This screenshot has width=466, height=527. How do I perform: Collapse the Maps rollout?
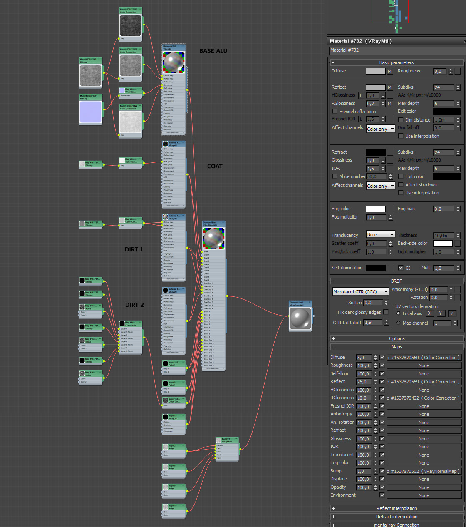coord(397,347)
